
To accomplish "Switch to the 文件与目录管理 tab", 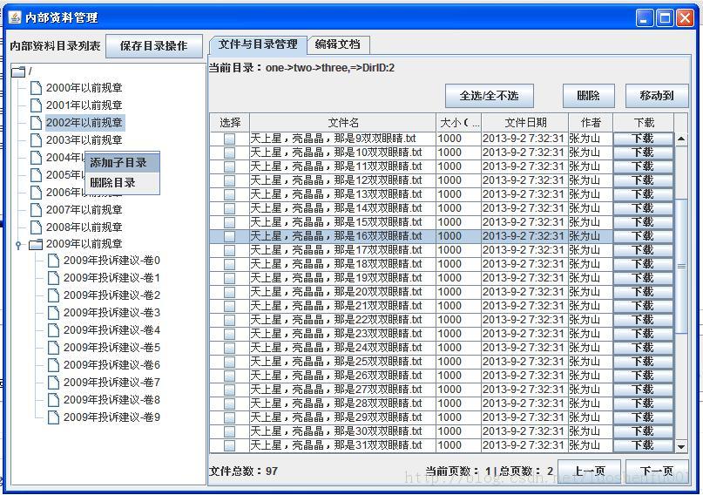I will [x=258, y=44].
